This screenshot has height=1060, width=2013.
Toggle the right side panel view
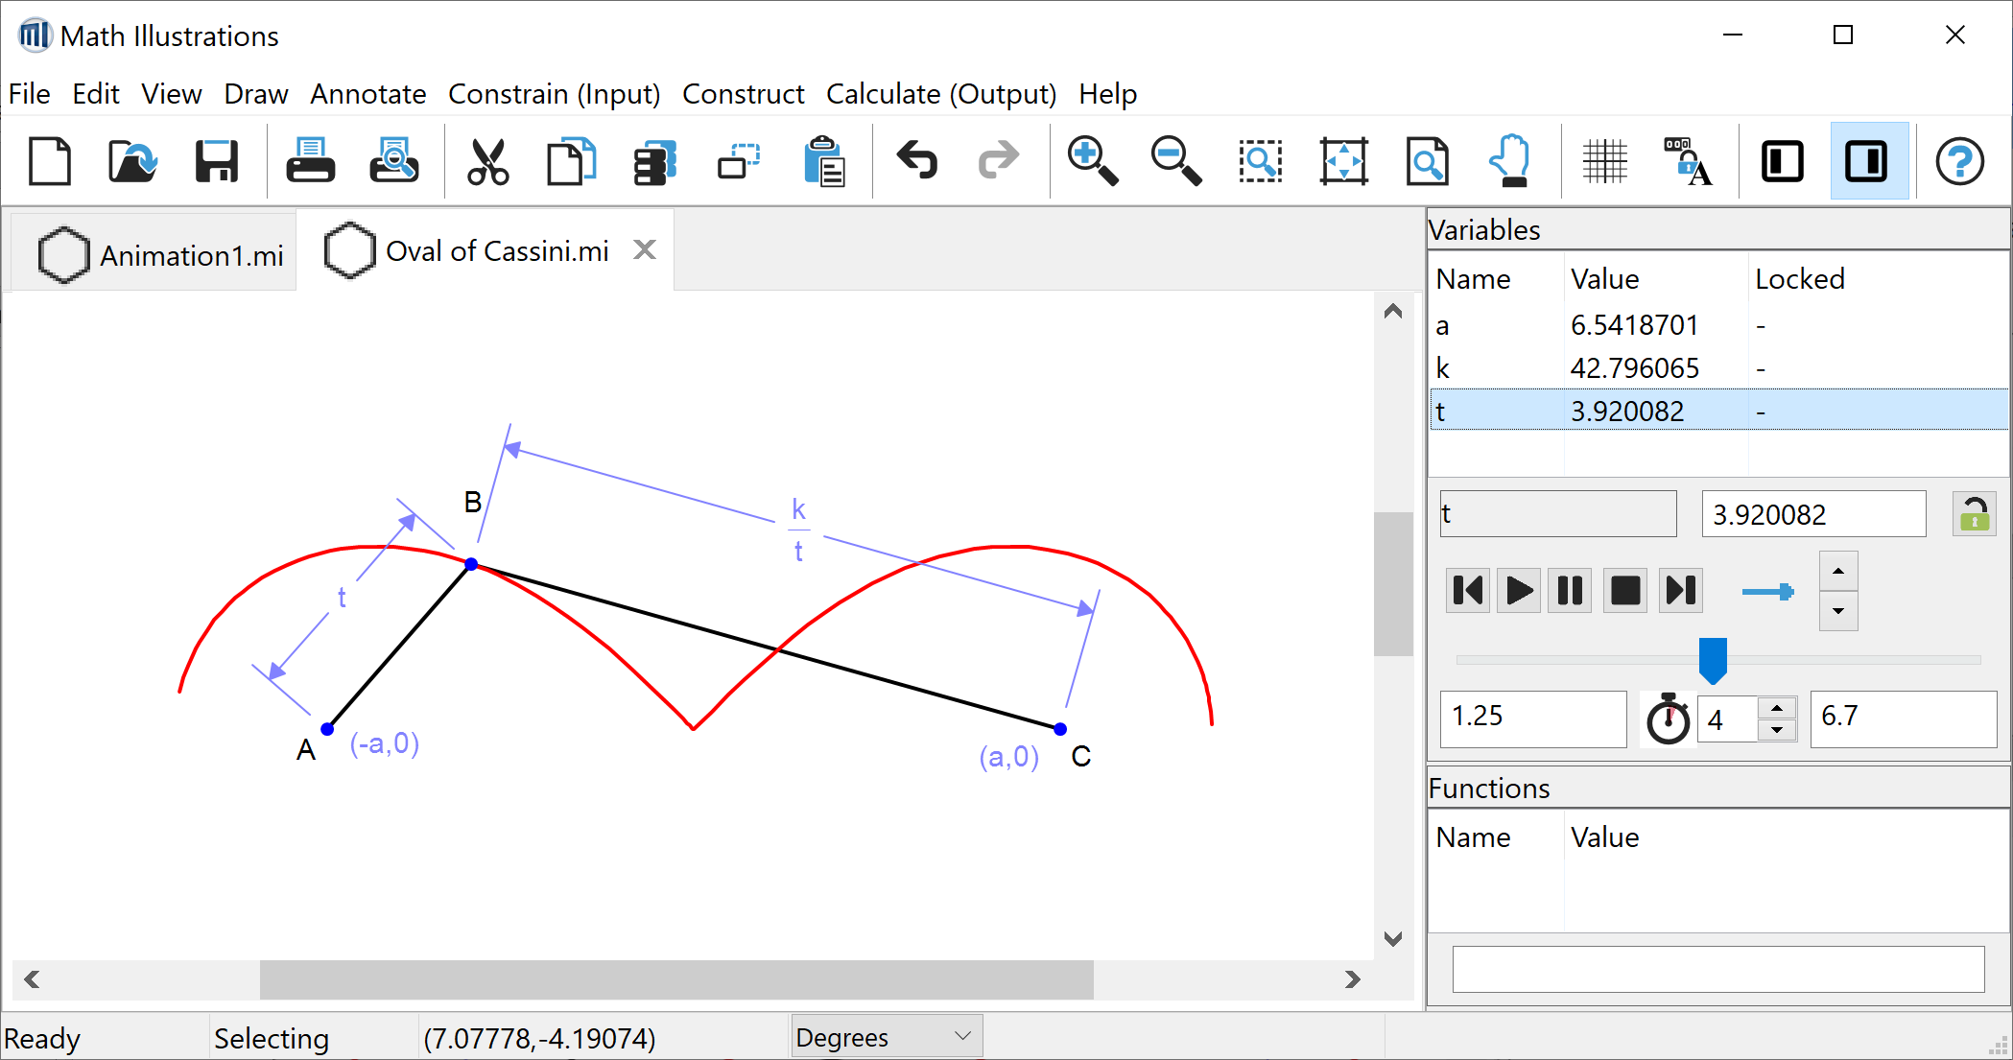coord(1868,160)
